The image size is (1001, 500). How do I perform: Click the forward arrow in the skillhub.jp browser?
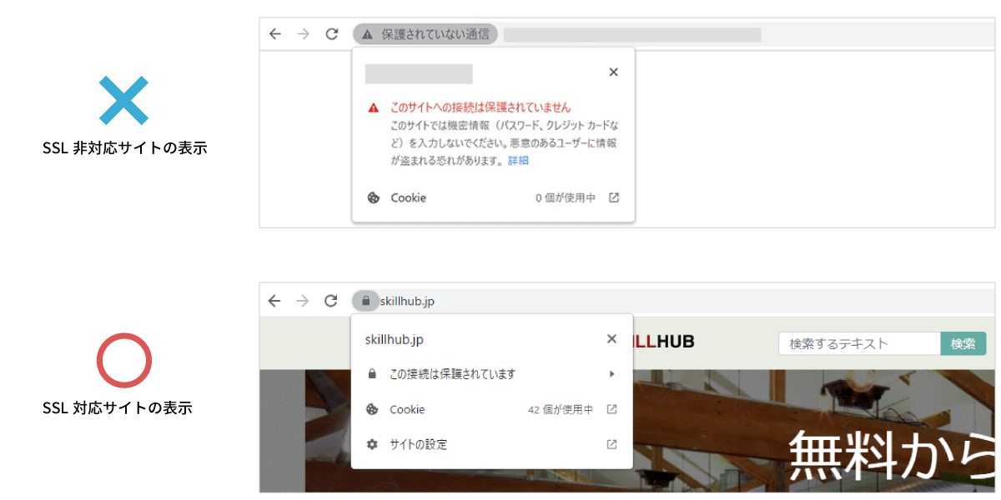[x=303, y=301]
